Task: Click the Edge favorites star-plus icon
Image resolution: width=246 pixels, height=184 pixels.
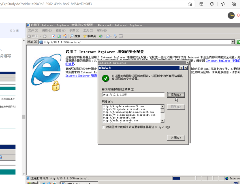Action: [190, 4]
